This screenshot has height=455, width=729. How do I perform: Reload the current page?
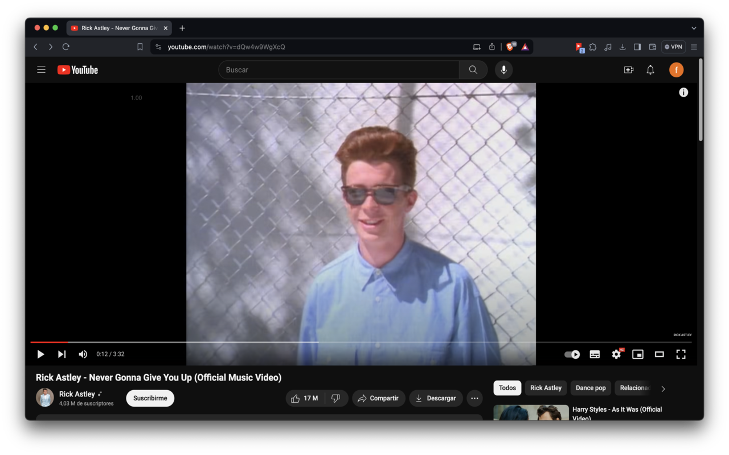tap(66, 47)
